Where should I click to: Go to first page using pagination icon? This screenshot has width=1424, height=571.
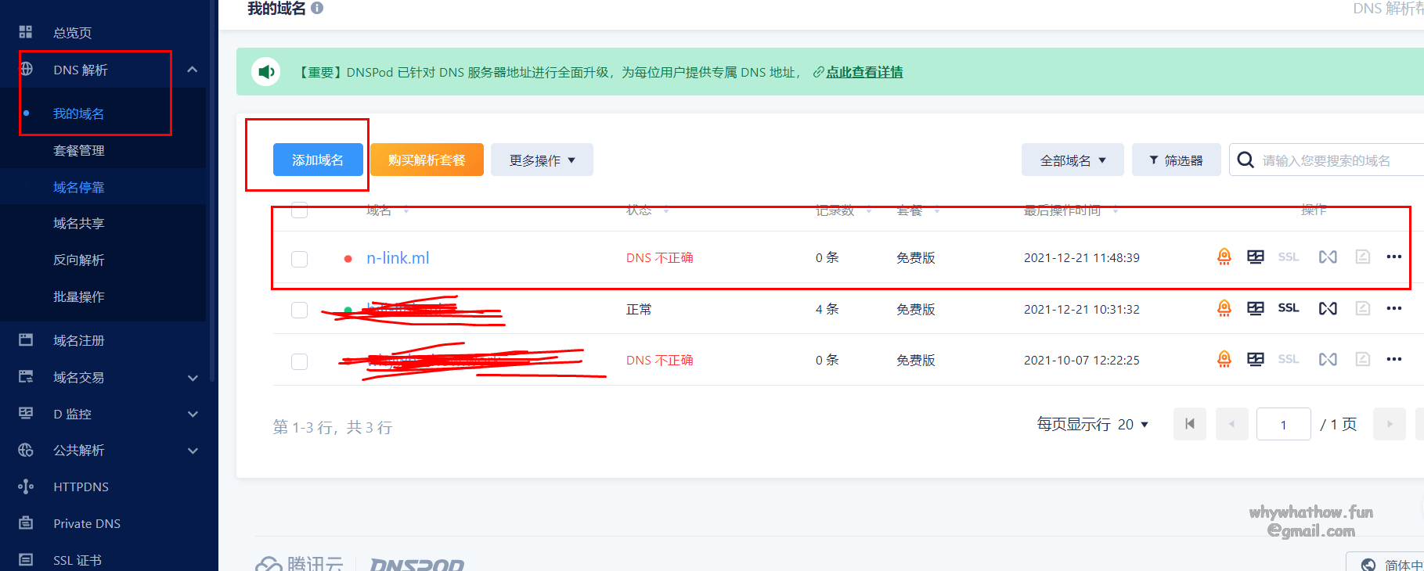pyautogui.click(x=1189, y=424)
